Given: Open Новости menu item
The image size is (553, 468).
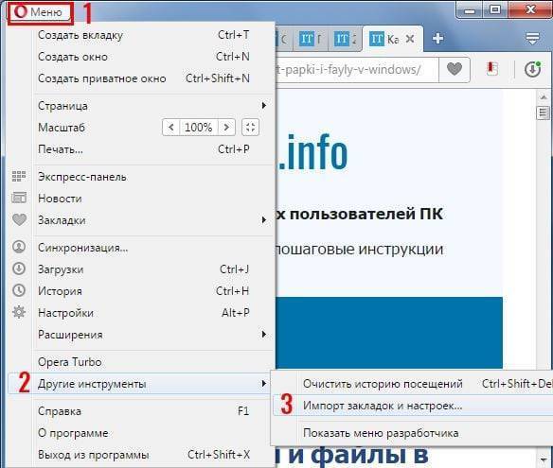Looking at the screenshot, I should [153, 199].
